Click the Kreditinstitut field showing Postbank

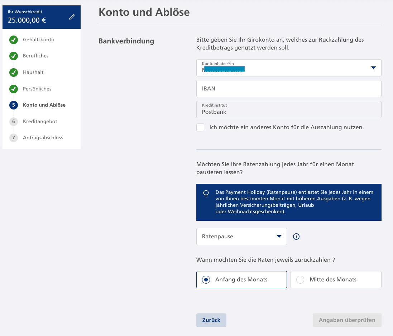pyautogui.click(x=288, y=109)
